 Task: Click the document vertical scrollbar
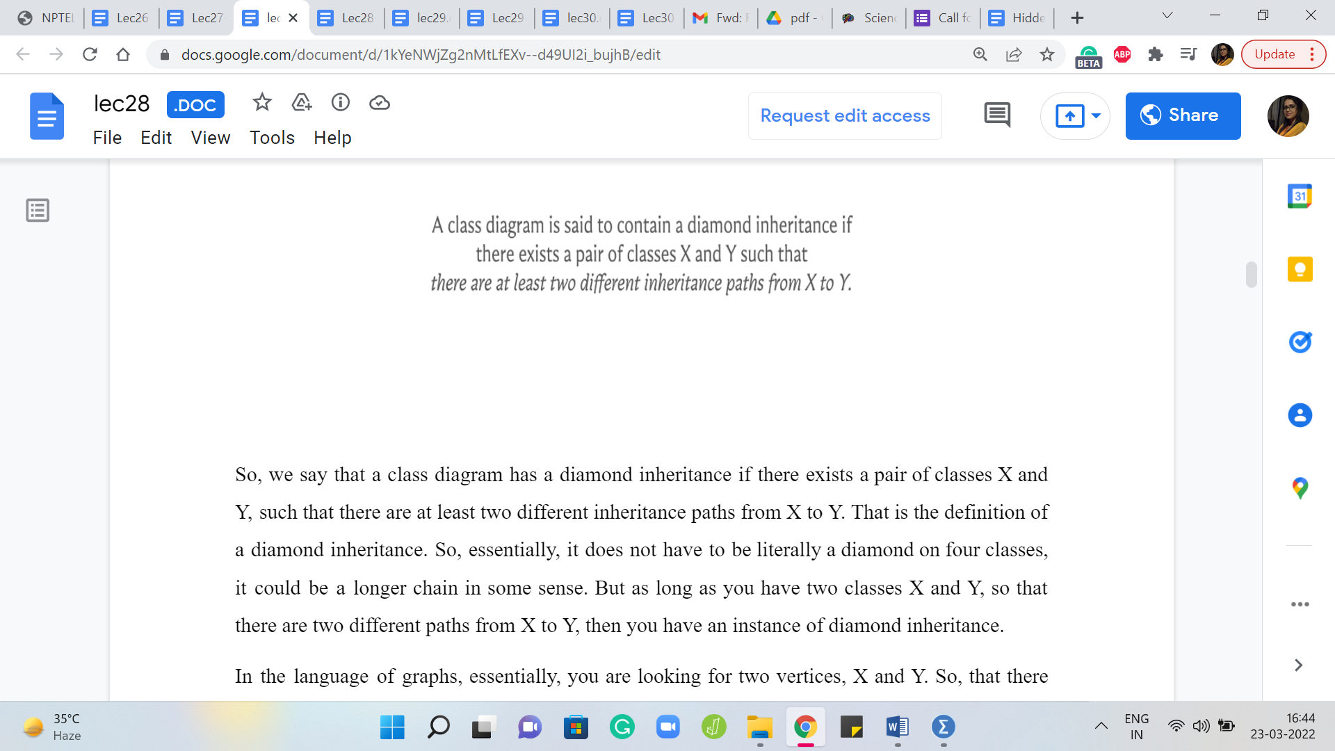coord(1251,275)
